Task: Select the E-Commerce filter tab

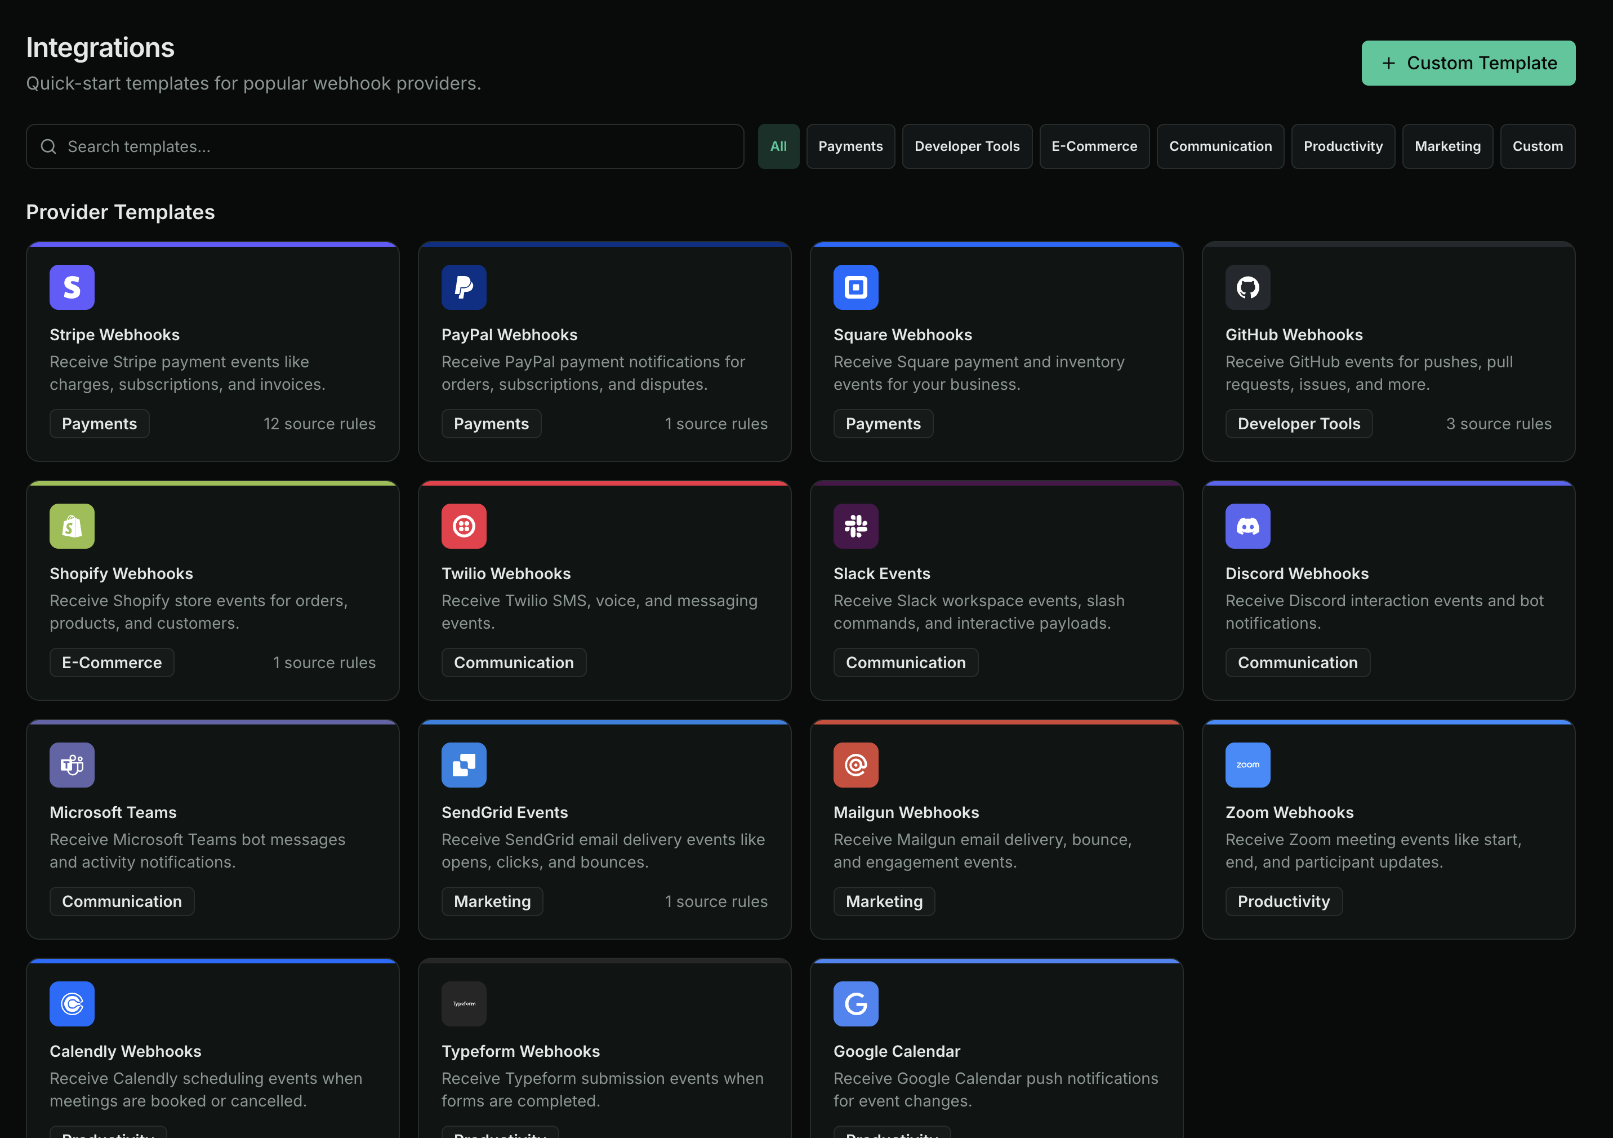Action: [x=1094, y=146]
